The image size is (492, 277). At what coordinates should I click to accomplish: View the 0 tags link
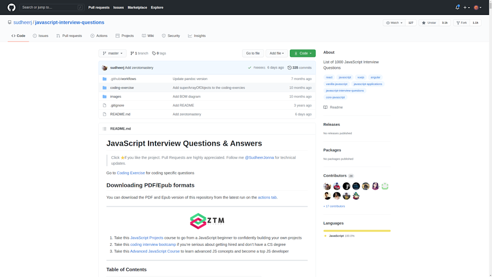coord(159,53)
